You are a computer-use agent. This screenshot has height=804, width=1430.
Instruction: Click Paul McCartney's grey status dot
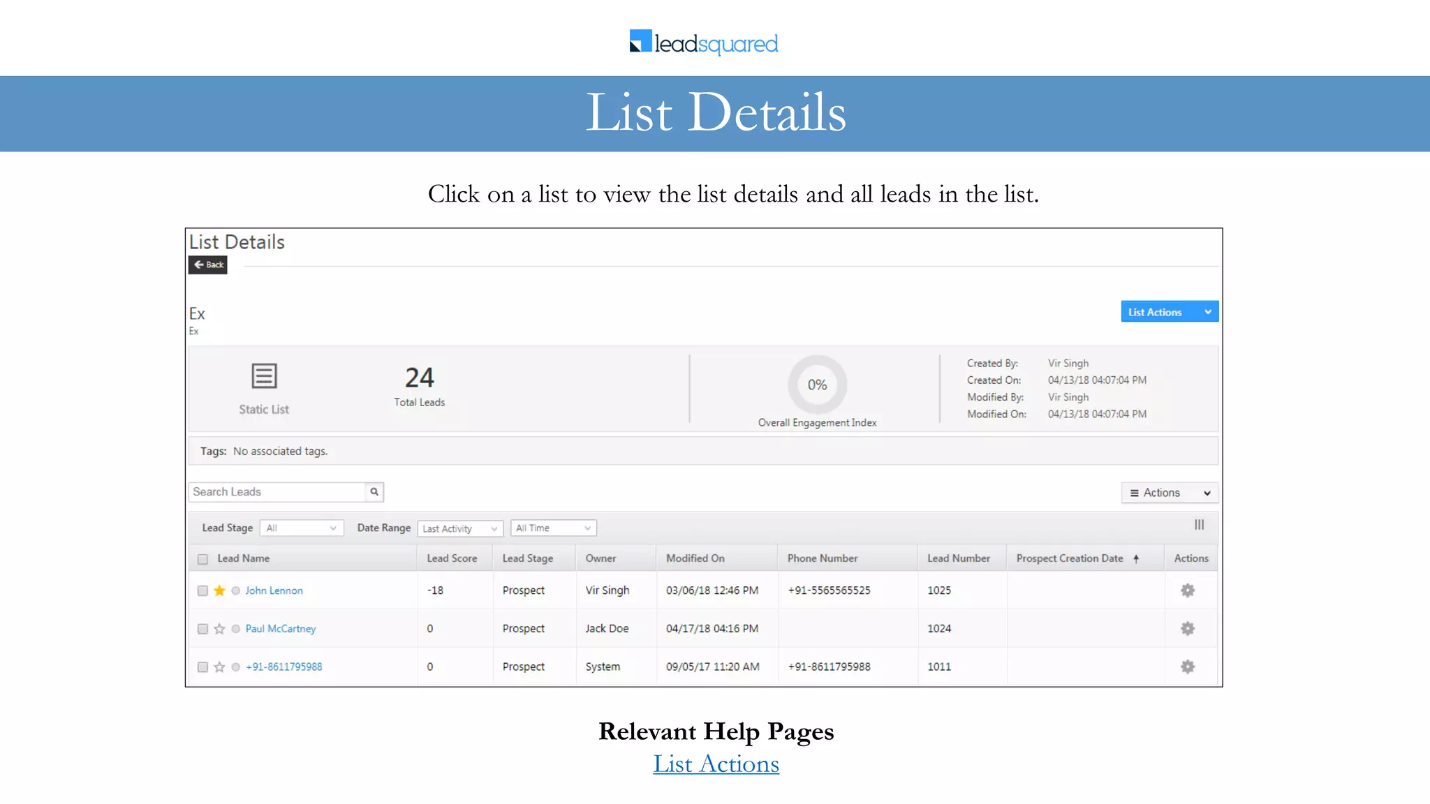236,629
